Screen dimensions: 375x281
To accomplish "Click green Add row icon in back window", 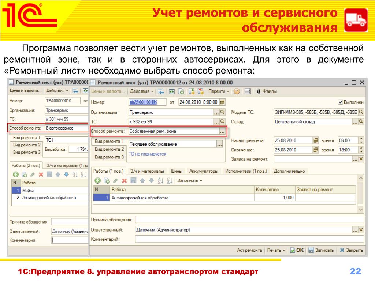I will coord(15,175).
